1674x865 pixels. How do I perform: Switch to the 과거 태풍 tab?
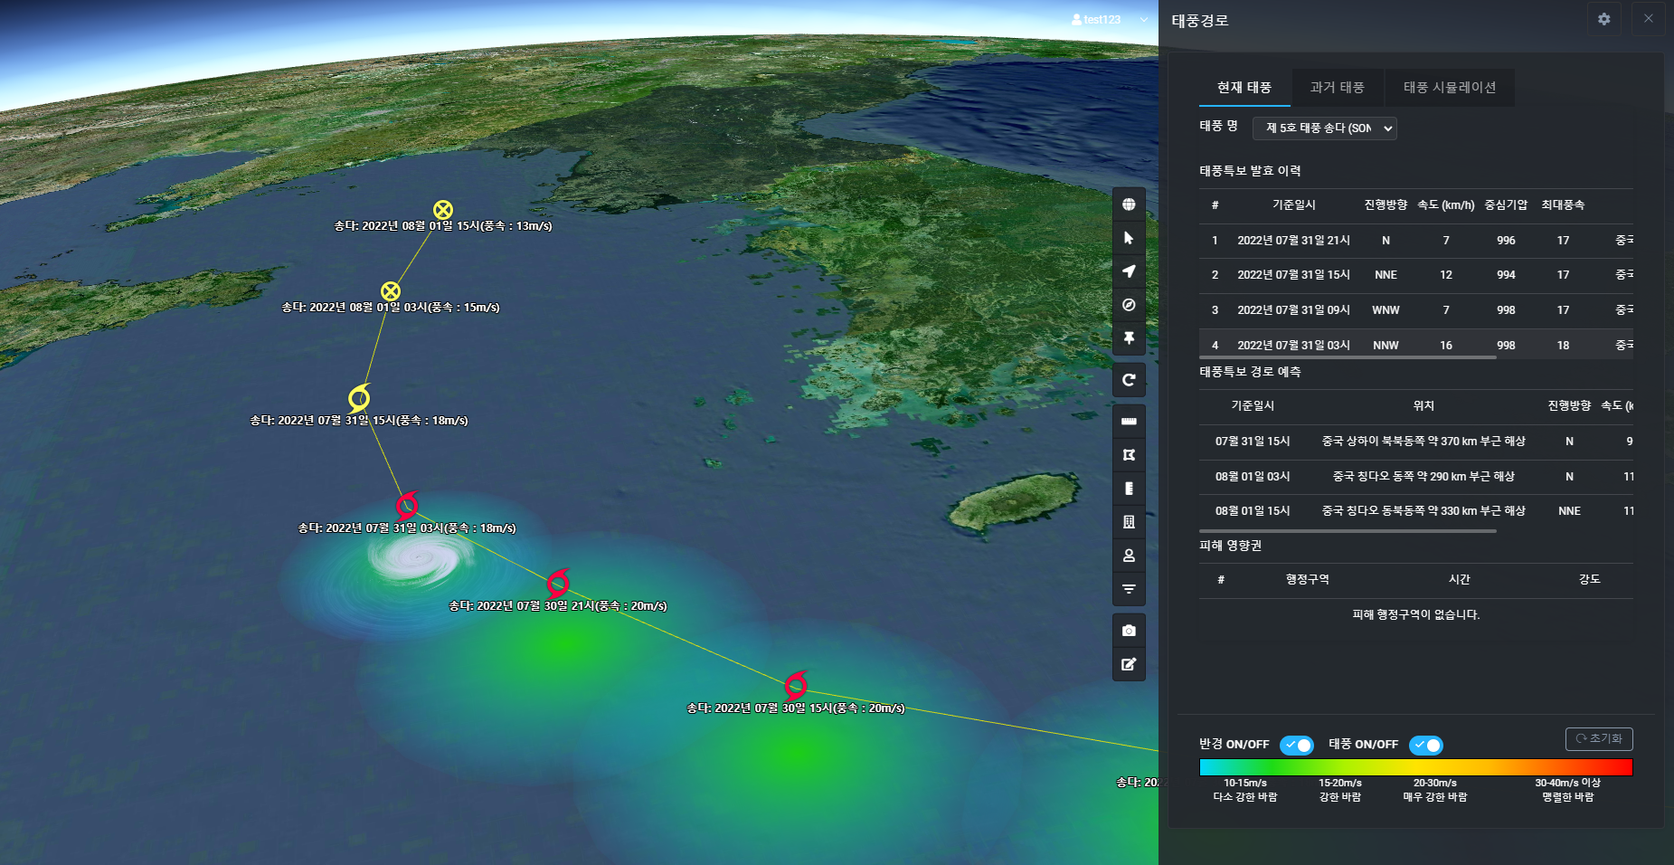[1337, 88]
